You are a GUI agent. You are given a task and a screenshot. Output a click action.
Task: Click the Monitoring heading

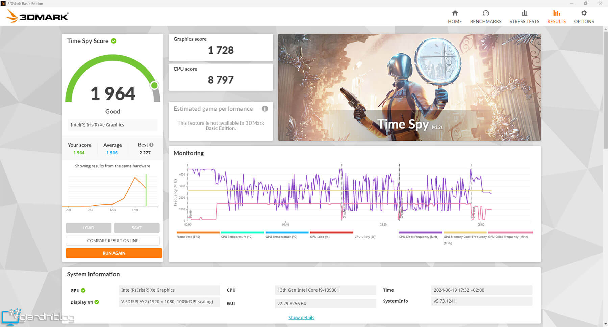coord(188,153)
